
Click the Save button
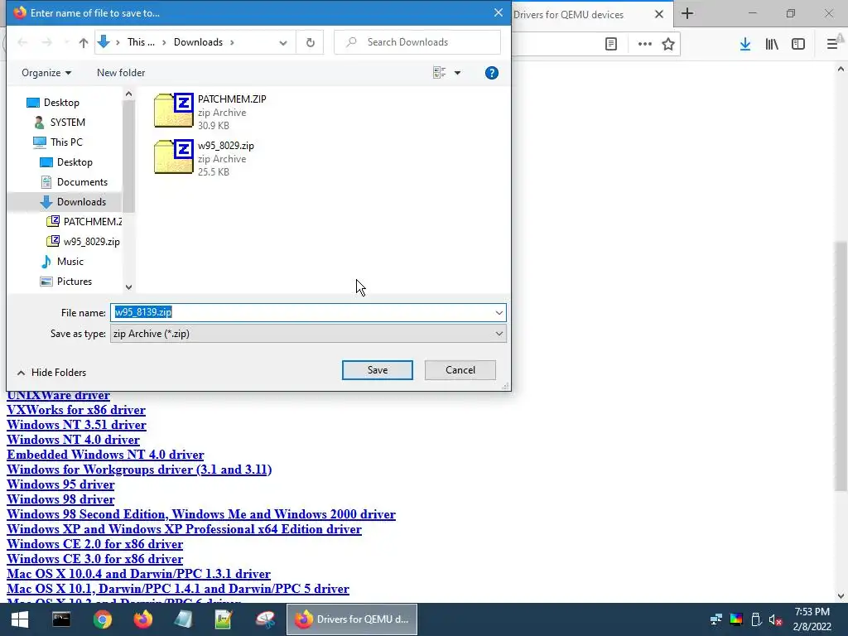(x=378, y=370)
